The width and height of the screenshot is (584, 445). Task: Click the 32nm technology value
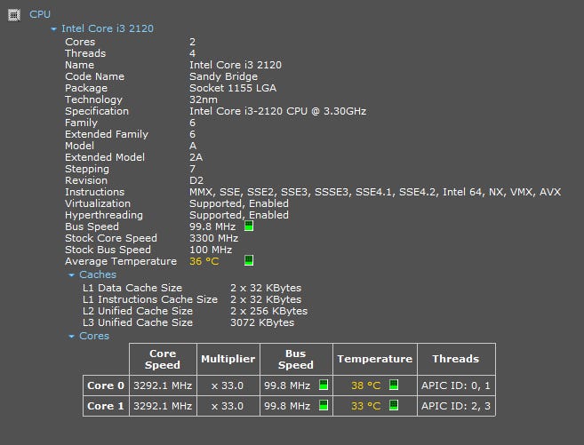pos(204,99)
